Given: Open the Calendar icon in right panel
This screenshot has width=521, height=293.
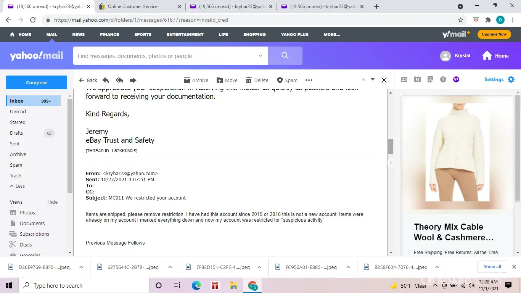Looking at the screenshot, I should pos(417,79).
